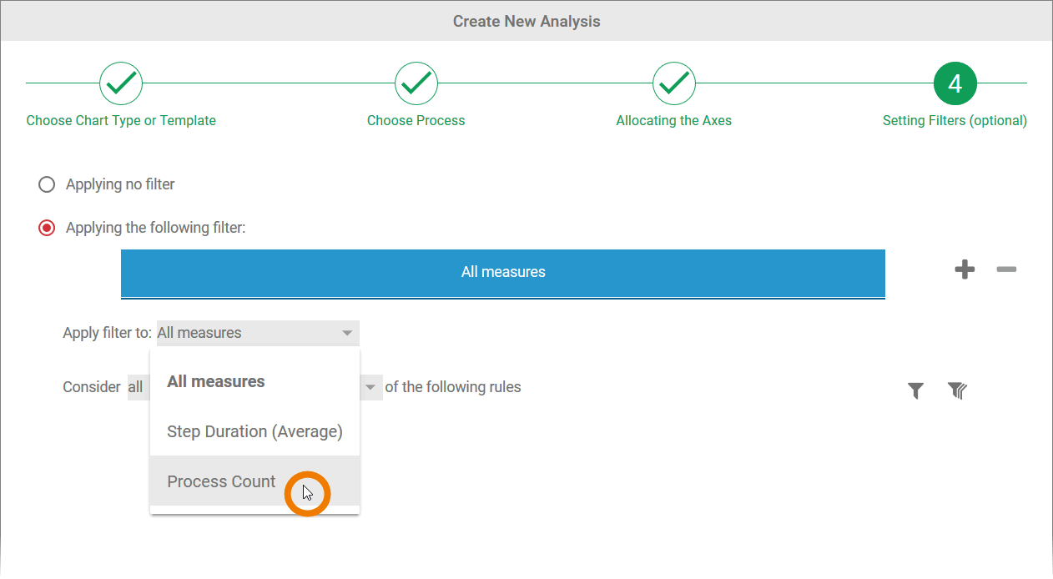Select the 'Applying no filter' radio button
The height and width of the screenshot is (579, 1053).
48,184
